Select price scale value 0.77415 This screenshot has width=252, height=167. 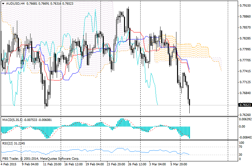[x=245, y=71]
